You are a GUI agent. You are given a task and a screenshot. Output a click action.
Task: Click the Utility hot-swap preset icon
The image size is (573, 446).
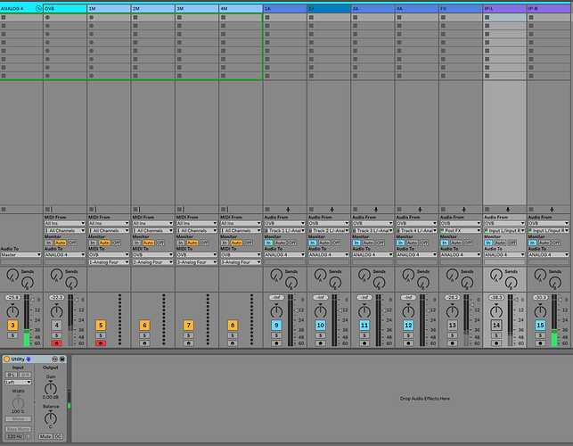[x=53, y=359]
